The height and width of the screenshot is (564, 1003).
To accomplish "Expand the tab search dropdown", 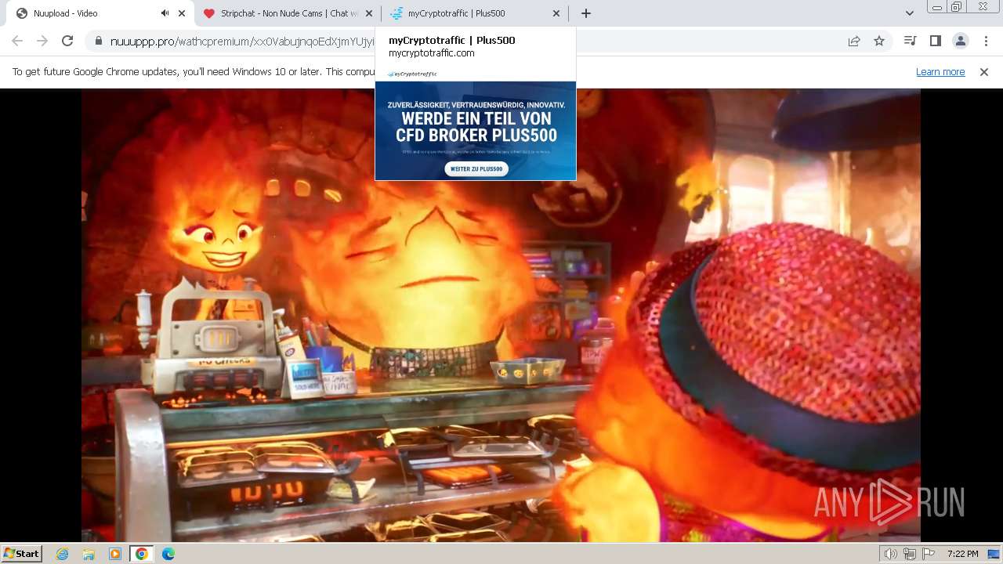I will (909, 13).
